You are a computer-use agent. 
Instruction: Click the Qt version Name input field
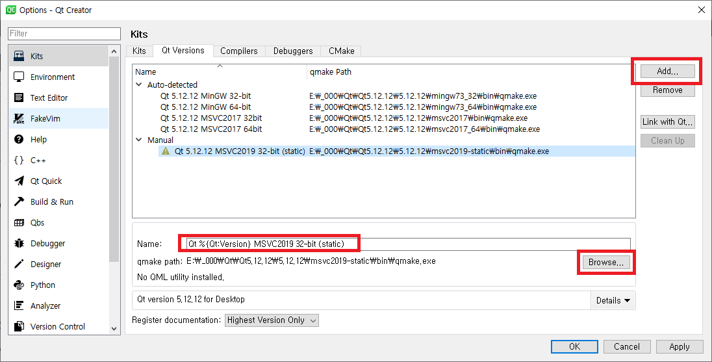coord(408,244)
